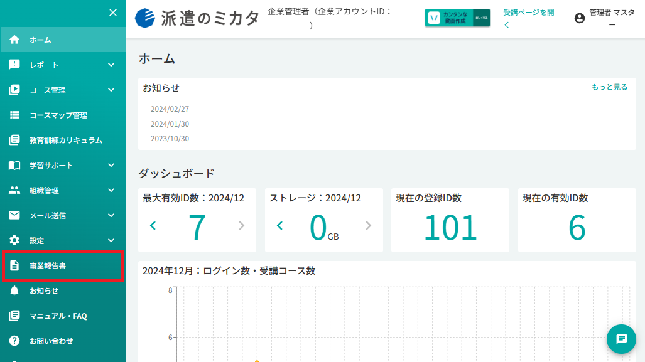The image size is (645, 362).
Task: Click the メール送信 envelope icon
Action: coord(14,215)
